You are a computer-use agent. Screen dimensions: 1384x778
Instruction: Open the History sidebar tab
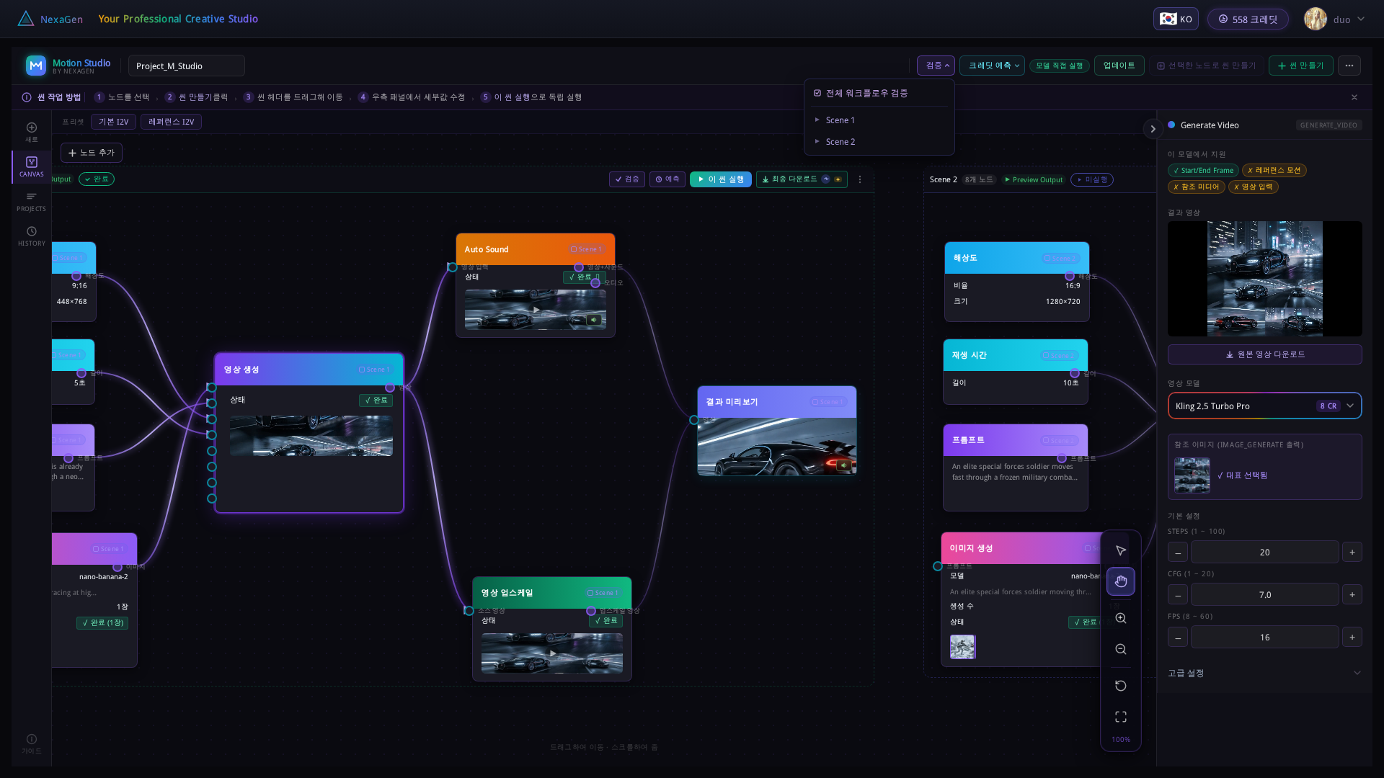point(32,236)
